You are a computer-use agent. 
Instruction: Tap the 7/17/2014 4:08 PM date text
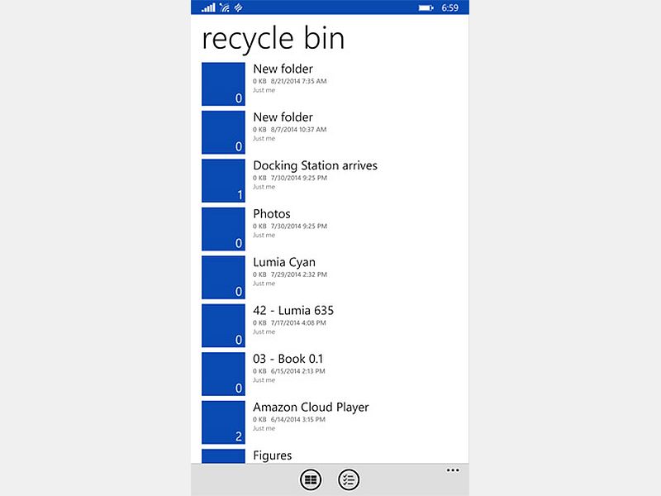(298, 322)
